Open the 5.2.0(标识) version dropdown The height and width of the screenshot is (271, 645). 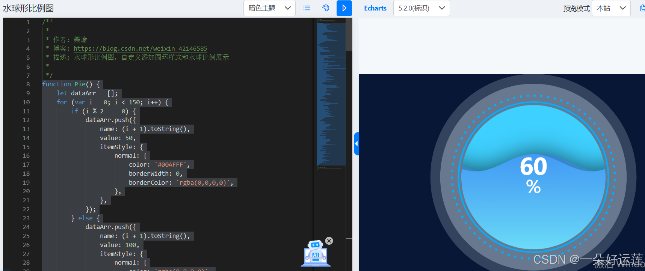click(421, 8)
